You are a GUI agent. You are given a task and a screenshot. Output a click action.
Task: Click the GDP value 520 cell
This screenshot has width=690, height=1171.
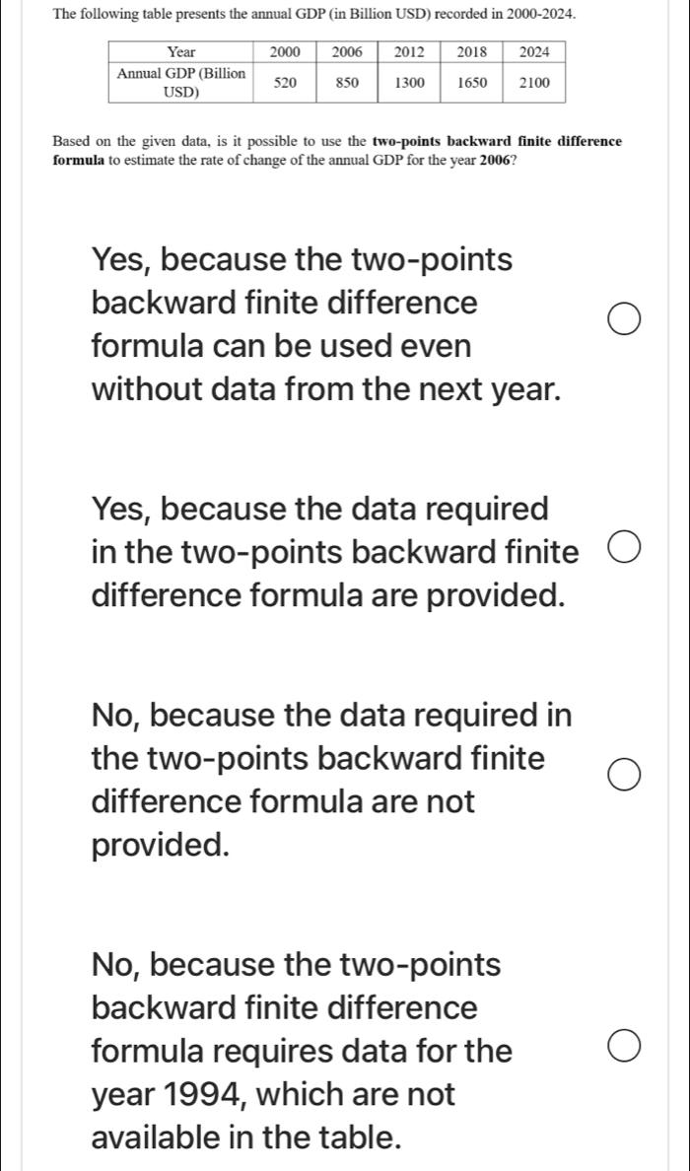[284, 82]
